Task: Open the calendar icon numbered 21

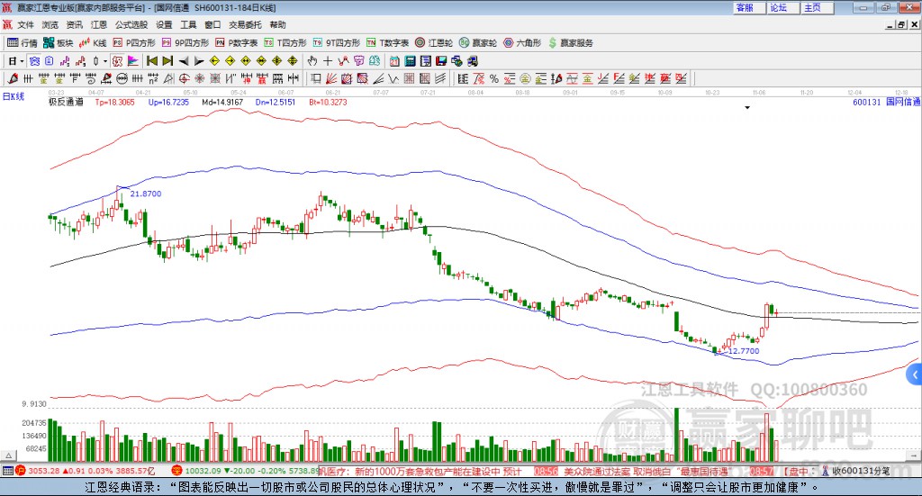Action: (394, 61)
